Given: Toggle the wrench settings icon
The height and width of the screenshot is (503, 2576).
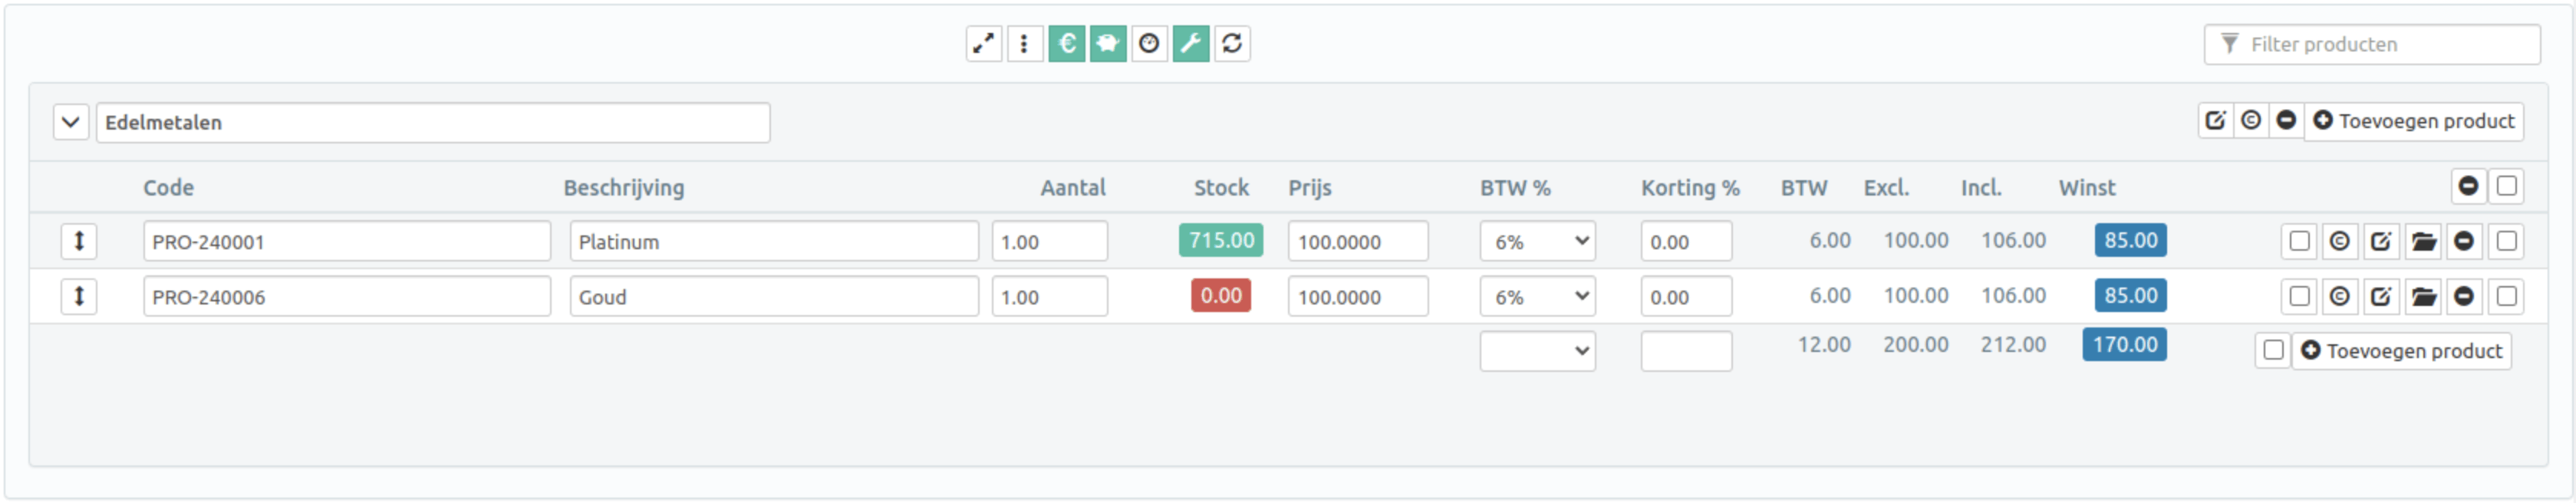Looking at the screenshot, I should tap(1190, 44).
